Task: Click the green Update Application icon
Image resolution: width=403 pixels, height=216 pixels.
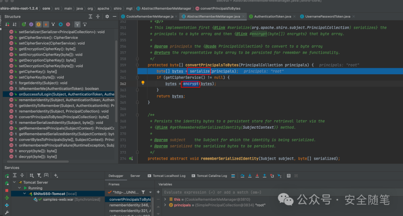Action: [7, 198]
